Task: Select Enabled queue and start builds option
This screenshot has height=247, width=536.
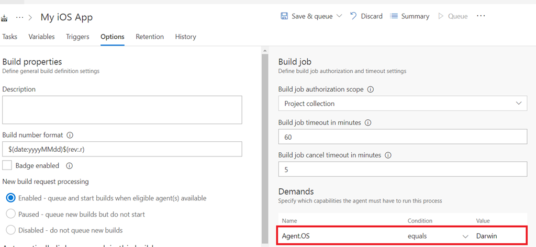Action: tap(10, 198)
